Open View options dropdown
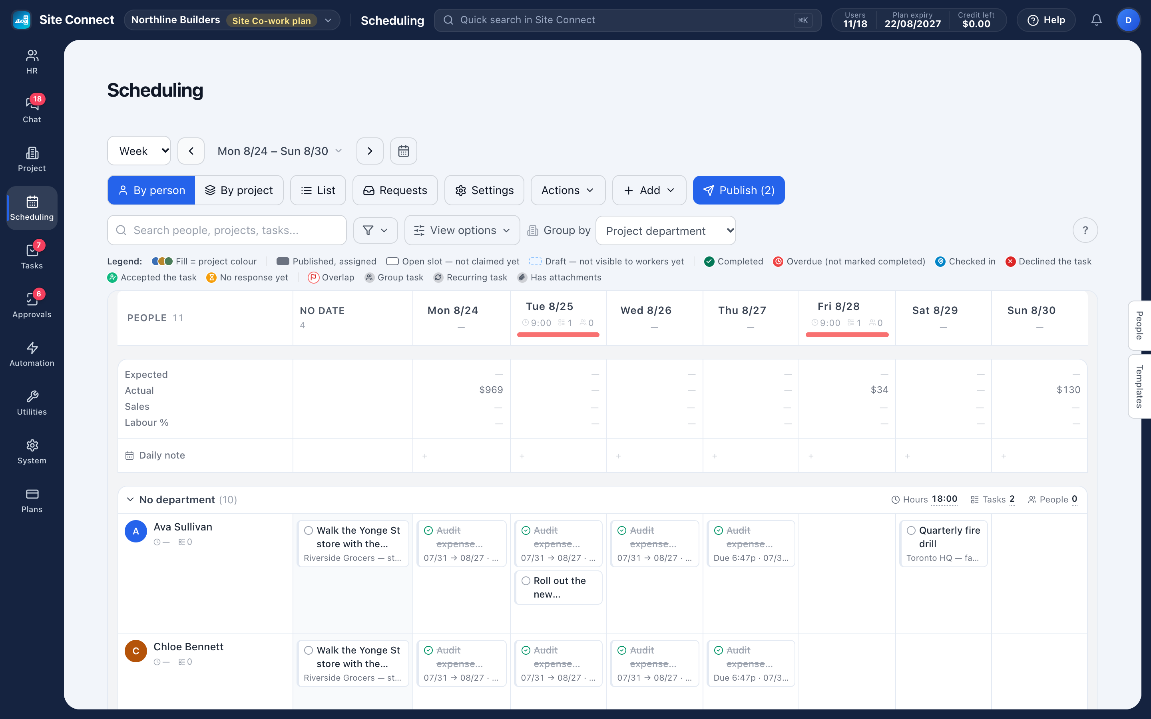This screenshot has width=1151, height=719. pyautogui.click(x=462, y=230)
